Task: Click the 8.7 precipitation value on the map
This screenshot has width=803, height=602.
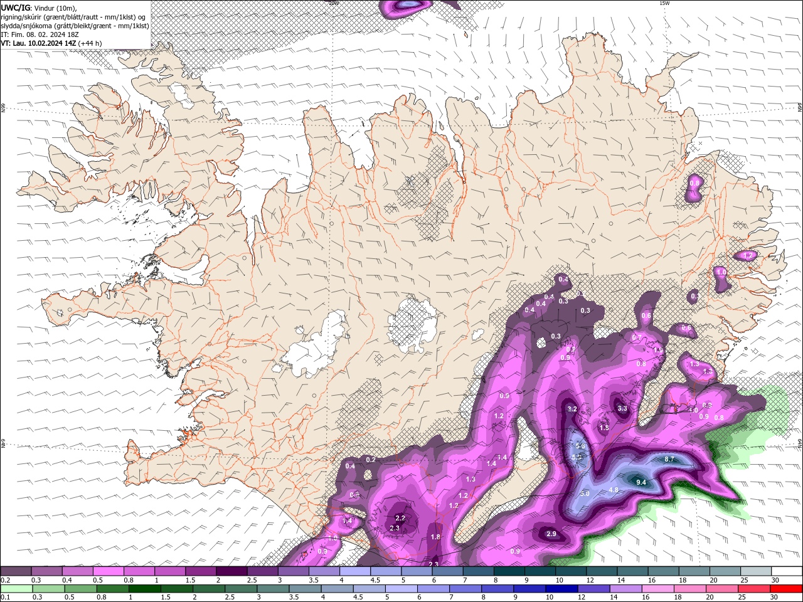Action: 669,459
